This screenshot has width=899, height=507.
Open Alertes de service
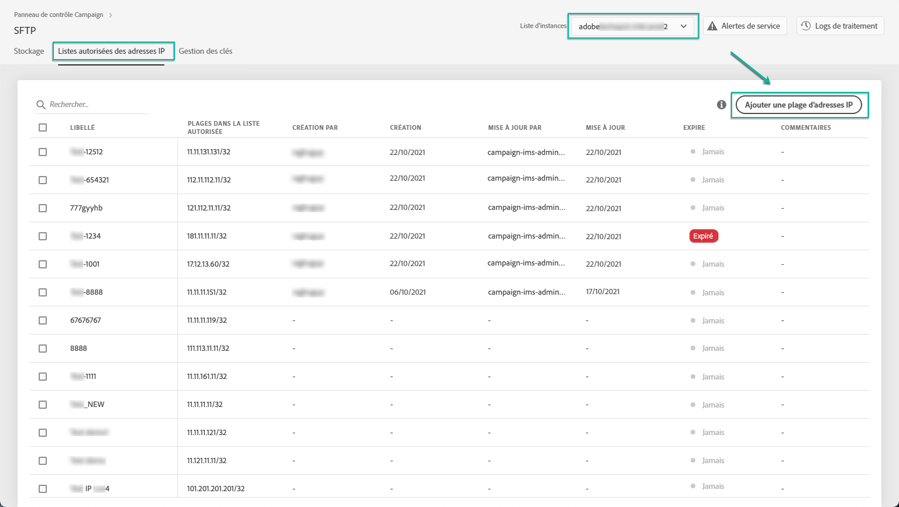pyautogui.click(x=744, y=26)
